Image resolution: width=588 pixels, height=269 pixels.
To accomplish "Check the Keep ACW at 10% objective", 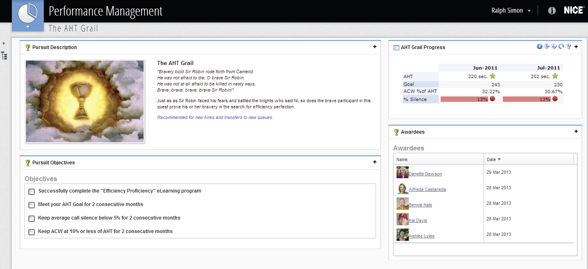I will tap(32, 232).
